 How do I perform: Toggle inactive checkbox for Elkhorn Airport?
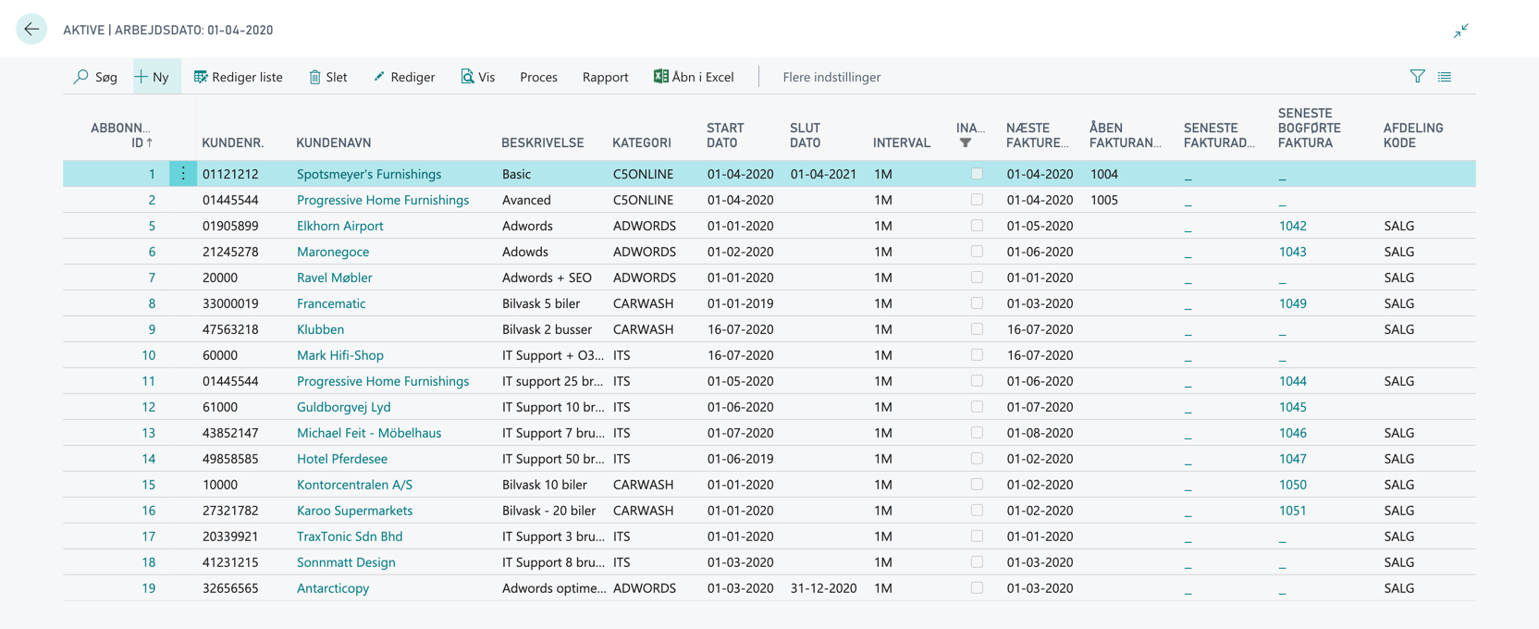(977, 226)
